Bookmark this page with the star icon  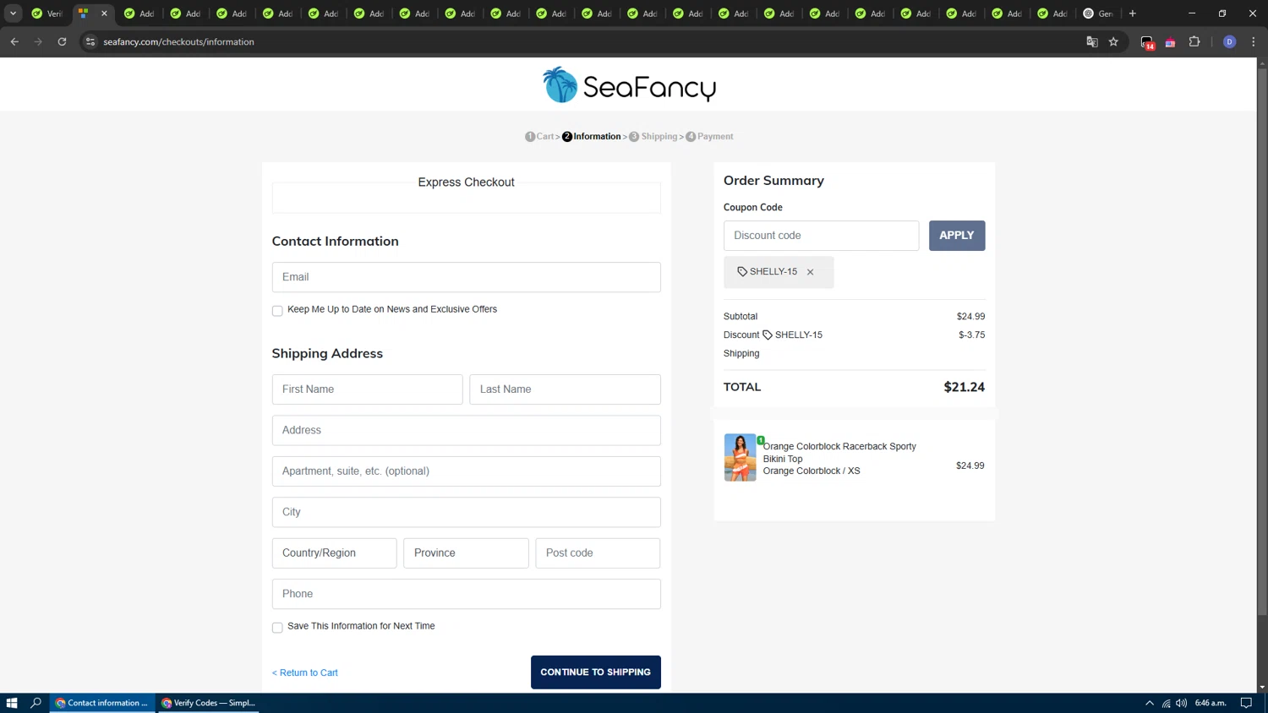(1113, 41)
